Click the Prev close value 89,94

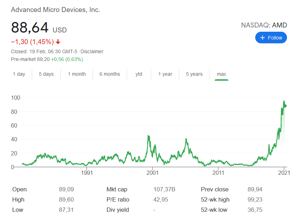click(255, 189)
